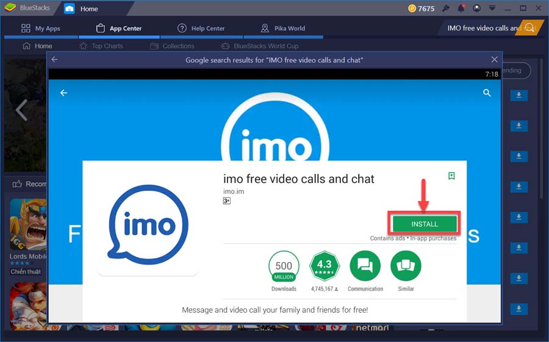The image size is (549, 342).
Task: Click the Chiến thuật category label
Action: [x=26, y=271]
